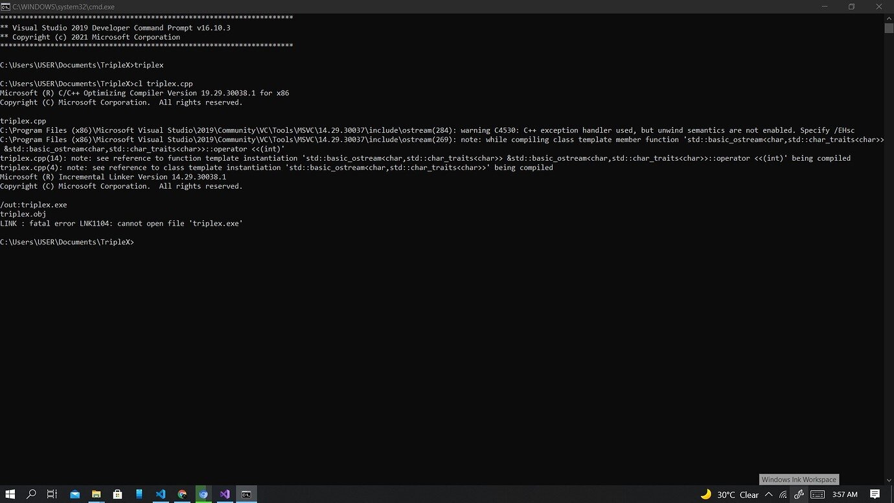Open Windows Ink Workspace pen icon
Viewport: 894px width, 503px height.
(x=799, y=495)
